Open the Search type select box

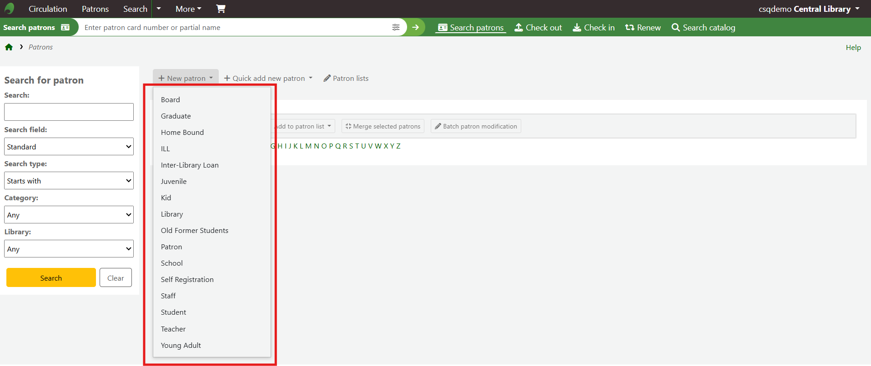pyautogui.click(x=69, y=181)
